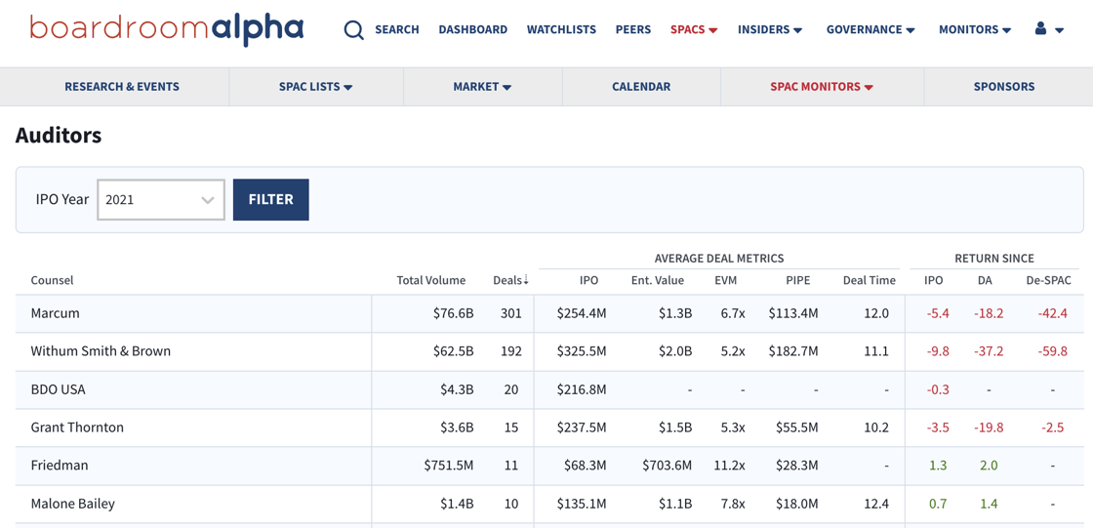Click Malone Bailey's 12.4 deal time
Viewport: 1093px width, 528px height.
click(877, 503)
